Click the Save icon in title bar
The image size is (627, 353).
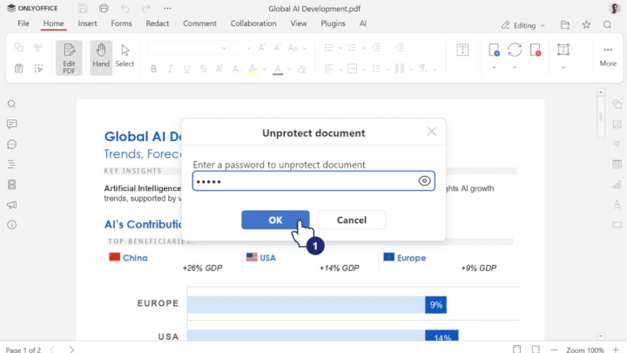click(x=83, y=9)
